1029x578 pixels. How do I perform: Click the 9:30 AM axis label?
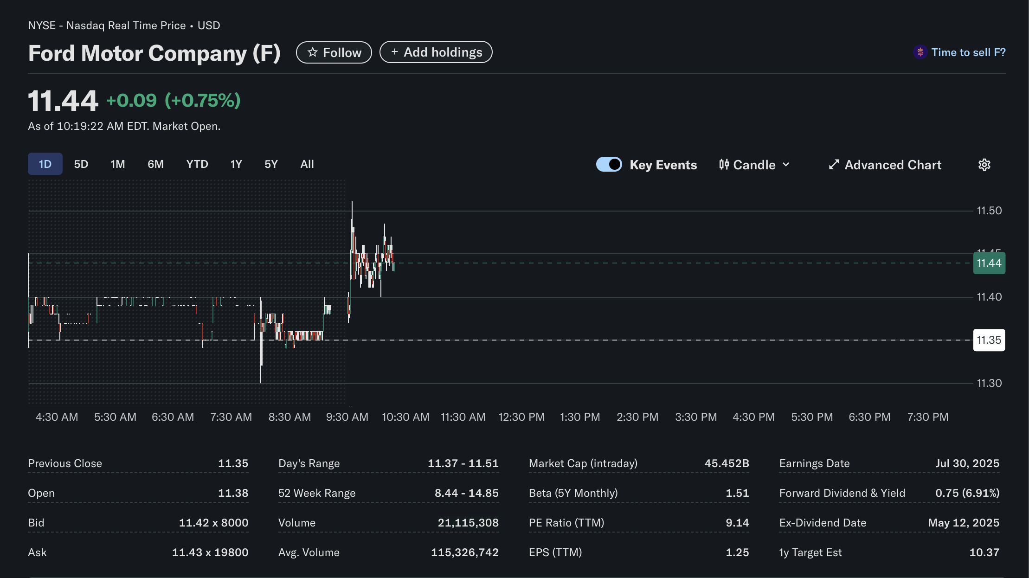pos(347,417)
